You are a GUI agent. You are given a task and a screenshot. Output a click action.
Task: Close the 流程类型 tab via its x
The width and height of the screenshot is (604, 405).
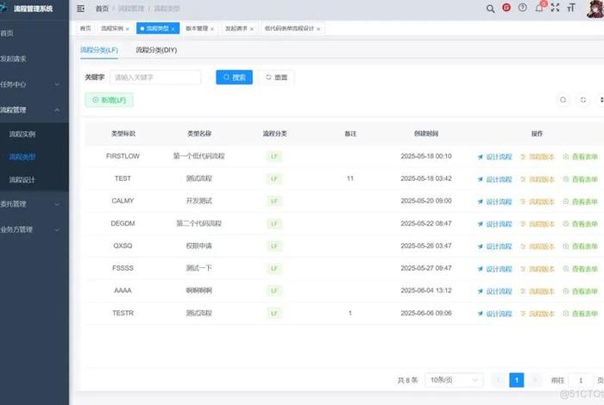point(173,28)
